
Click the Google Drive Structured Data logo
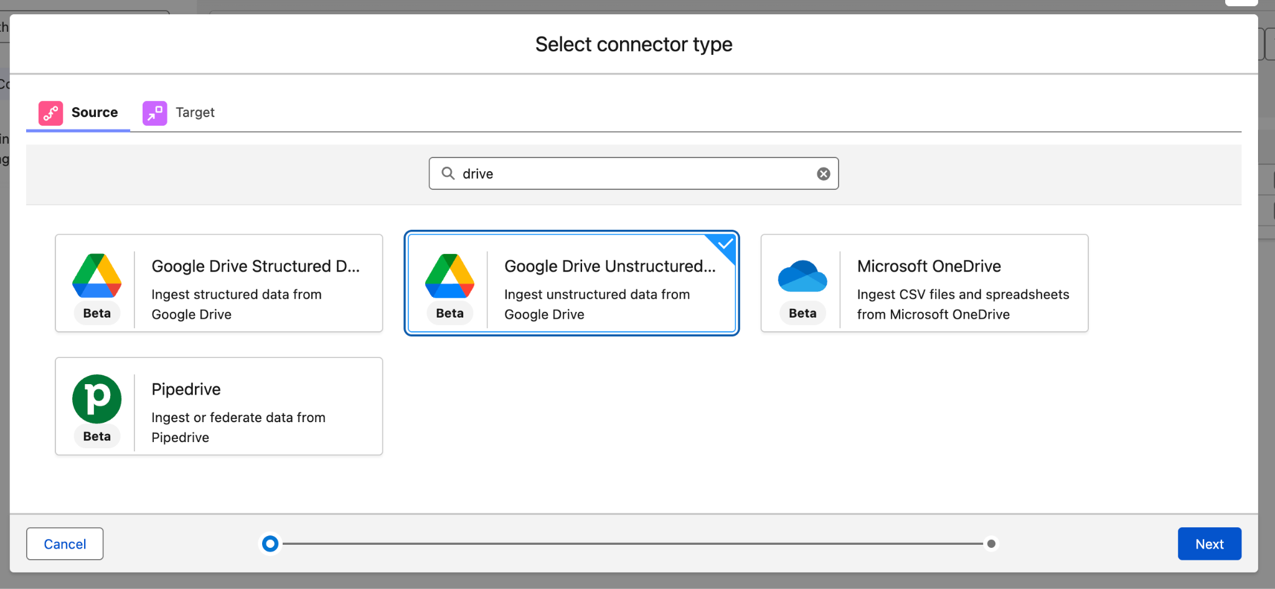tap(96, 275)
